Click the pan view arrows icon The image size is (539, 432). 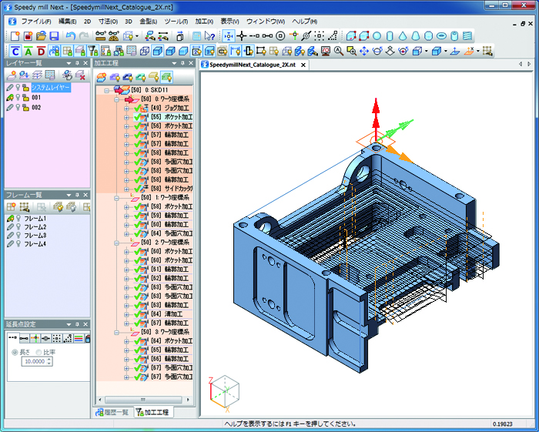point(365,51)
